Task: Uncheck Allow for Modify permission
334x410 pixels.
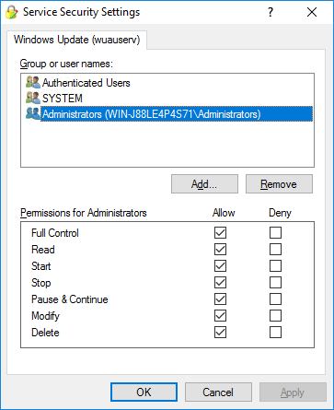Action: coord(220,315)
